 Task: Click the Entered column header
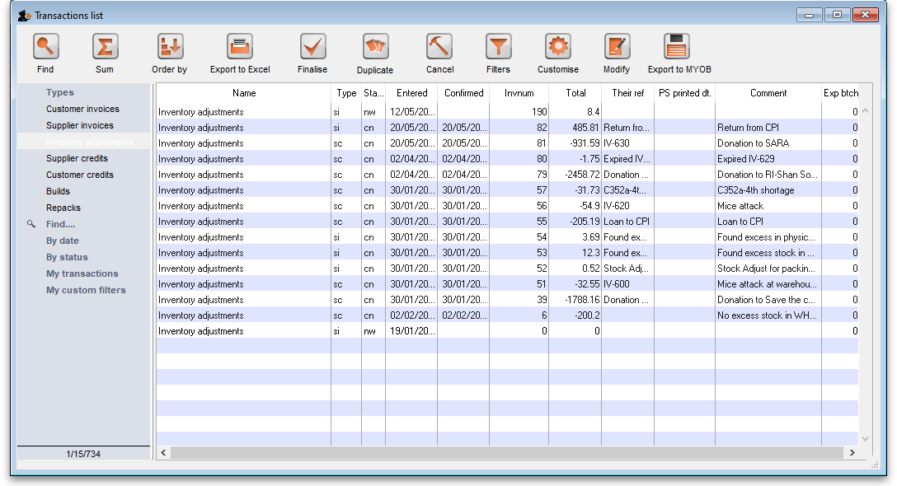tap(411, 93)
